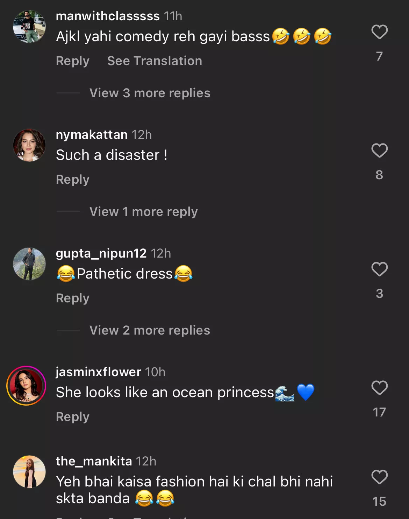Viewport: 409px width, 519px height.
Task: Open gupta_nipun12's avatar
Action: tap(29, 264)
